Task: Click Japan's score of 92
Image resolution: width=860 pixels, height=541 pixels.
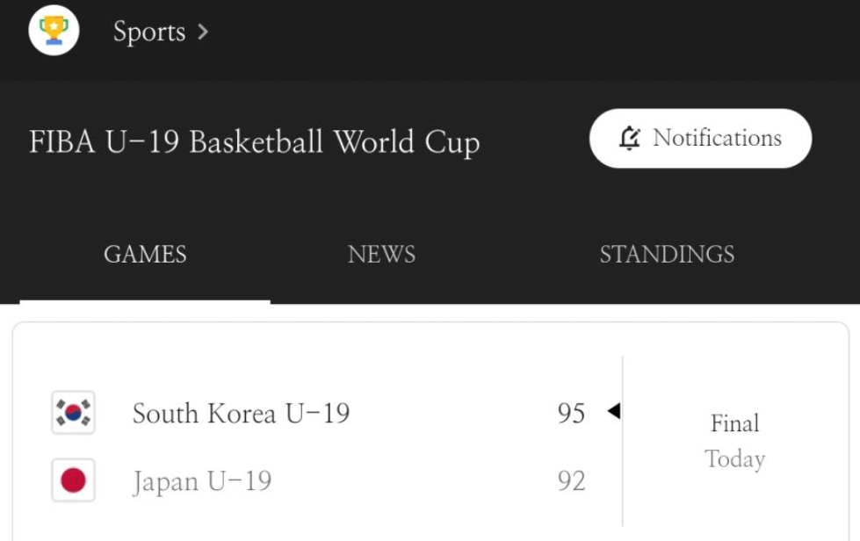Action: pyautogui.click(x=571, y=481)
